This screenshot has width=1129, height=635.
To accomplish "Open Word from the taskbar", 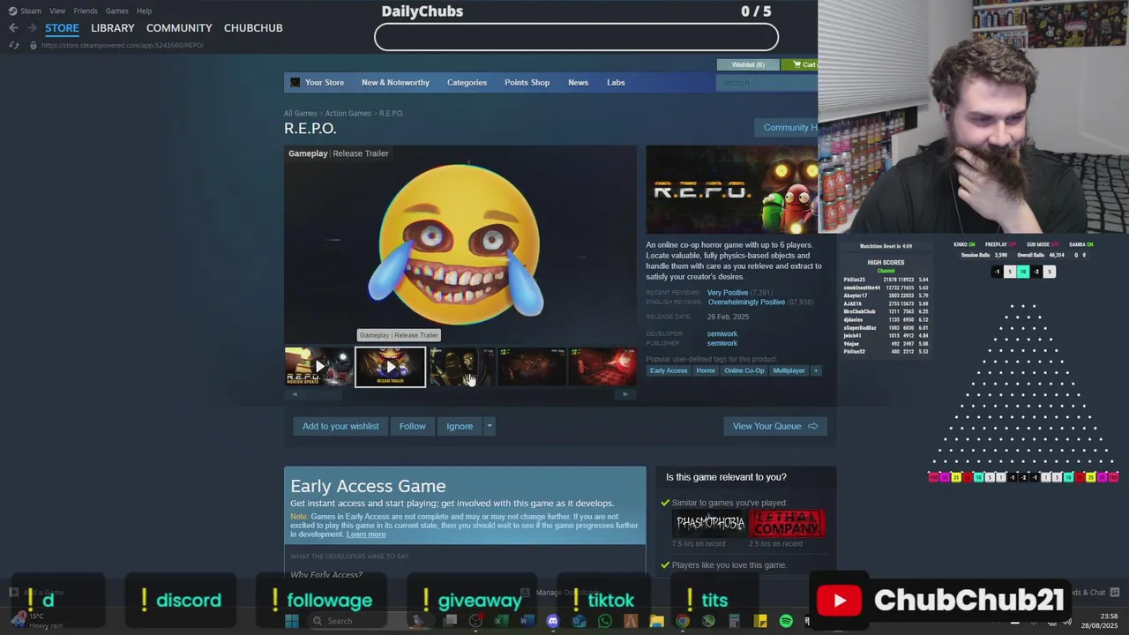I will pyautogui.click(x=527, y=621).
